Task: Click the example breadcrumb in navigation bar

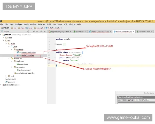Action: (x=40, y=28)
